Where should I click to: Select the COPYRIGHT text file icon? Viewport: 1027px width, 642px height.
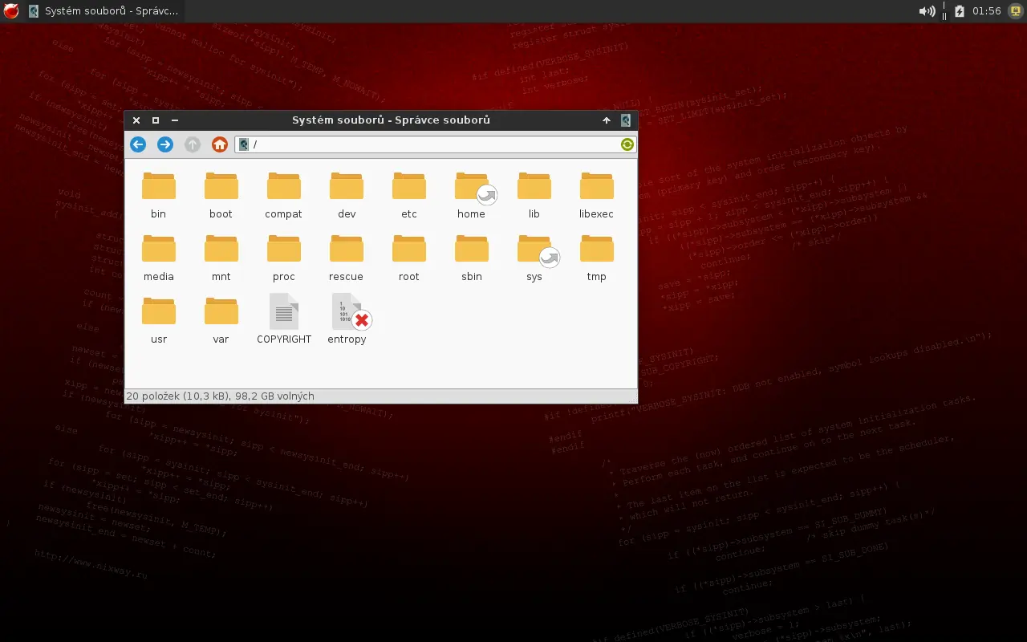click(x=284, y=311)
